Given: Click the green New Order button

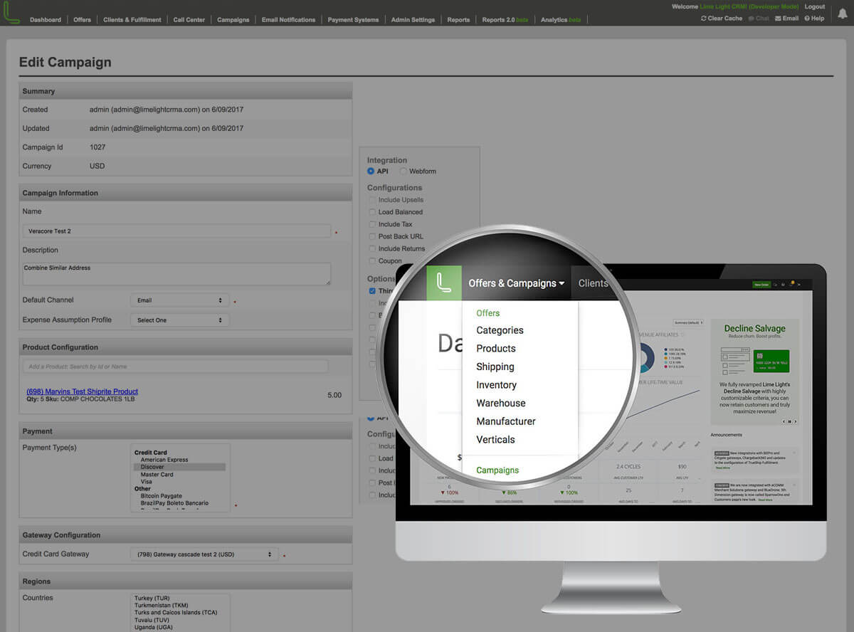Looking at the screenshot, I should click(x=761, y=285).
